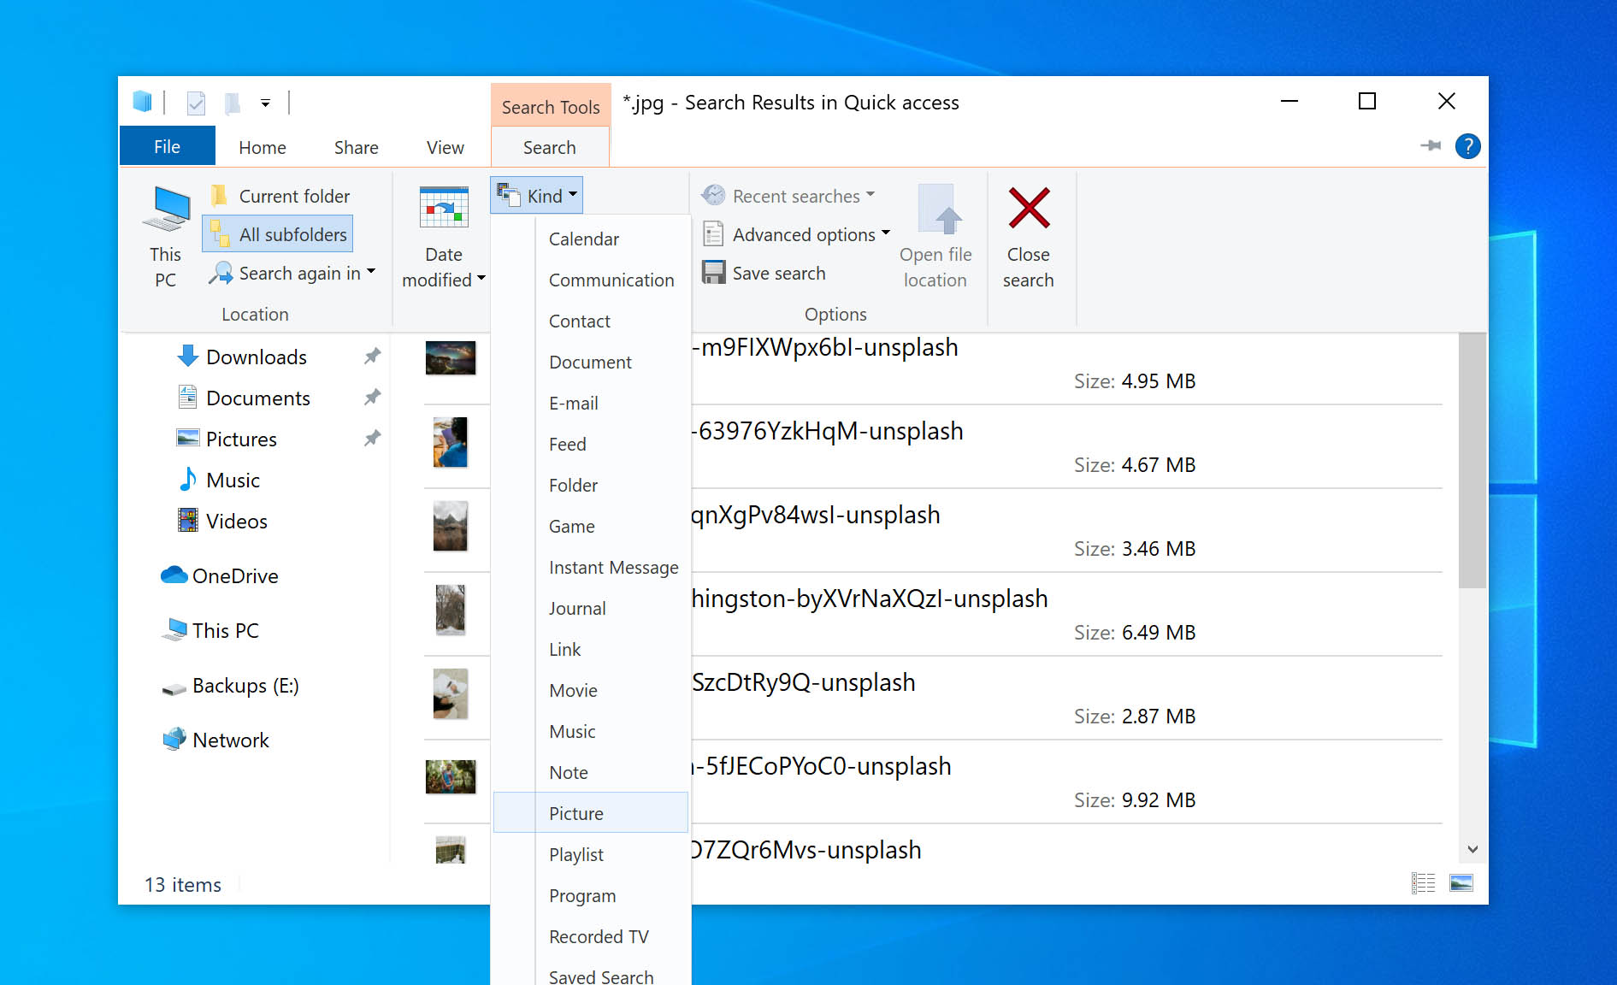Choose Link from the Kind menu
Image resolution: width=1617 pixels, height=985 pixels.
tap(591, 650)
